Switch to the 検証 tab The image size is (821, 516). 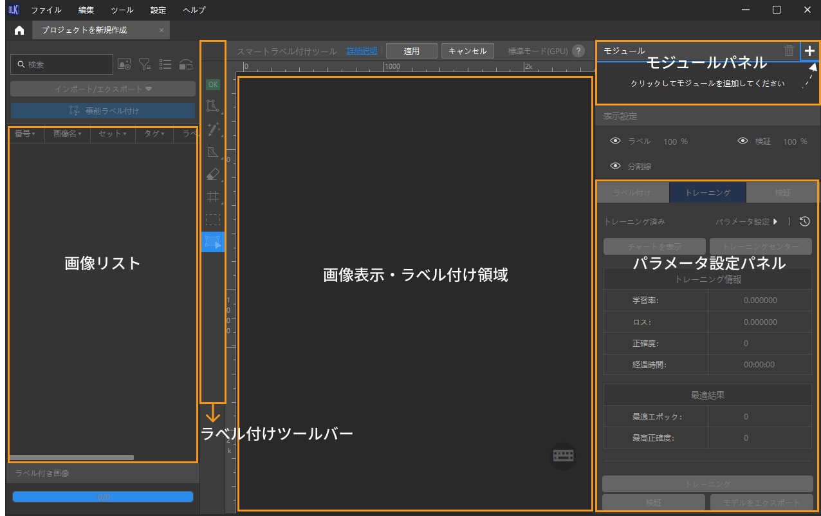click(782, 192)
